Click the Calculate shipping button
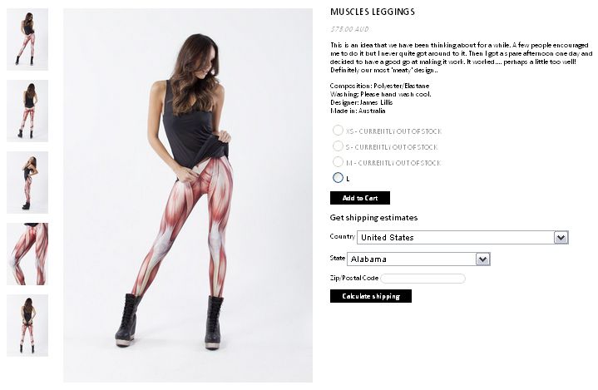Image resolution: width=598 pixels, height=390 pixels. (371, 296)
